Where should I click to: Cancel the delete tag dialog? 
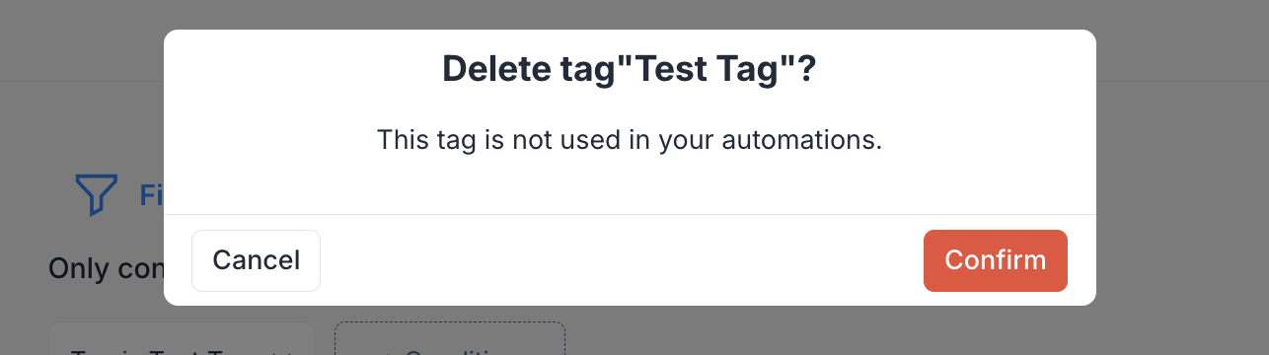(256, 260)
